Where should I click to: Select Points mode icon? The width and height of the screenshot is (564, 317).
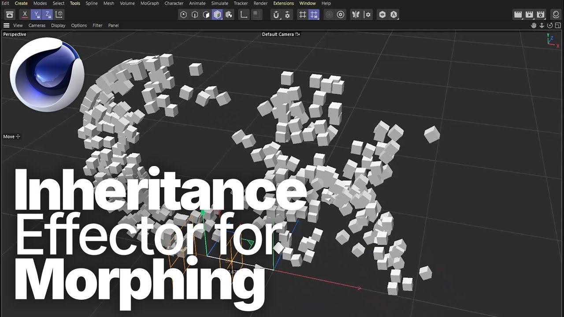pyautogui.click(x=184, y=15)
